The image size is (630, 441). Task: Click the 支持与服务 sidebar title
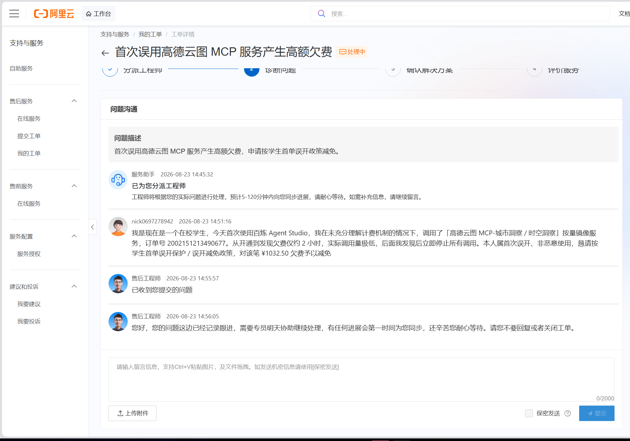coord(26,43)
